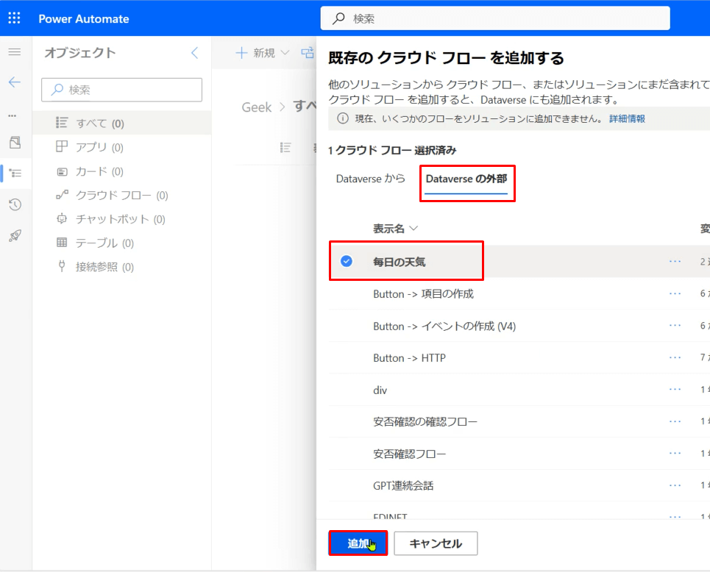Open the 詳細情報 link
This screenshot has width=710, height=572.
[x=627, y=118]
